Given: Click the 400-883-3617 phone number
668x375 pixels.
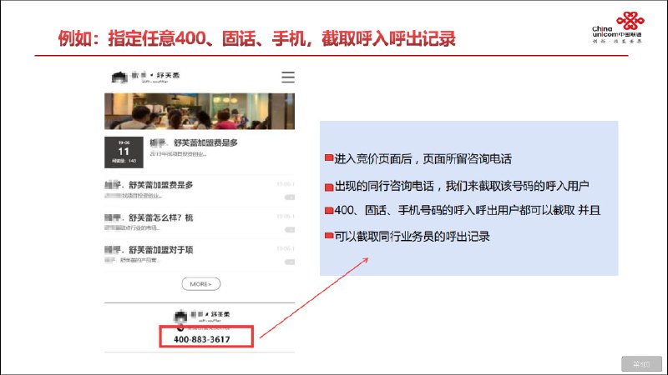Looking at the screenshot, I should [x=201, y=340].
